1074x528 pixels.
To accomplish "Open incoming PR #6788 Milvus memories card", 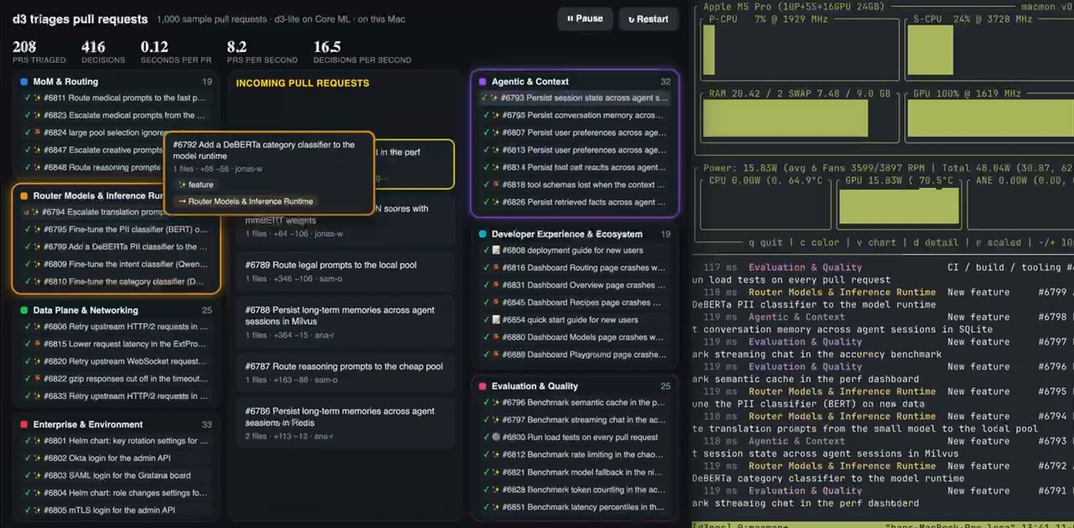I will [345, 322].
